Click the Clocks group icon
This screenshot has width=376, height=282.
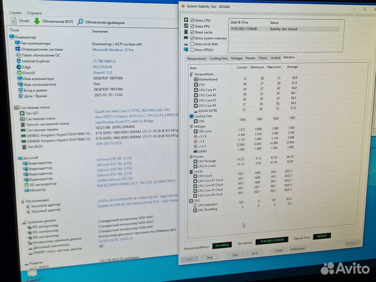coord(191,171)
